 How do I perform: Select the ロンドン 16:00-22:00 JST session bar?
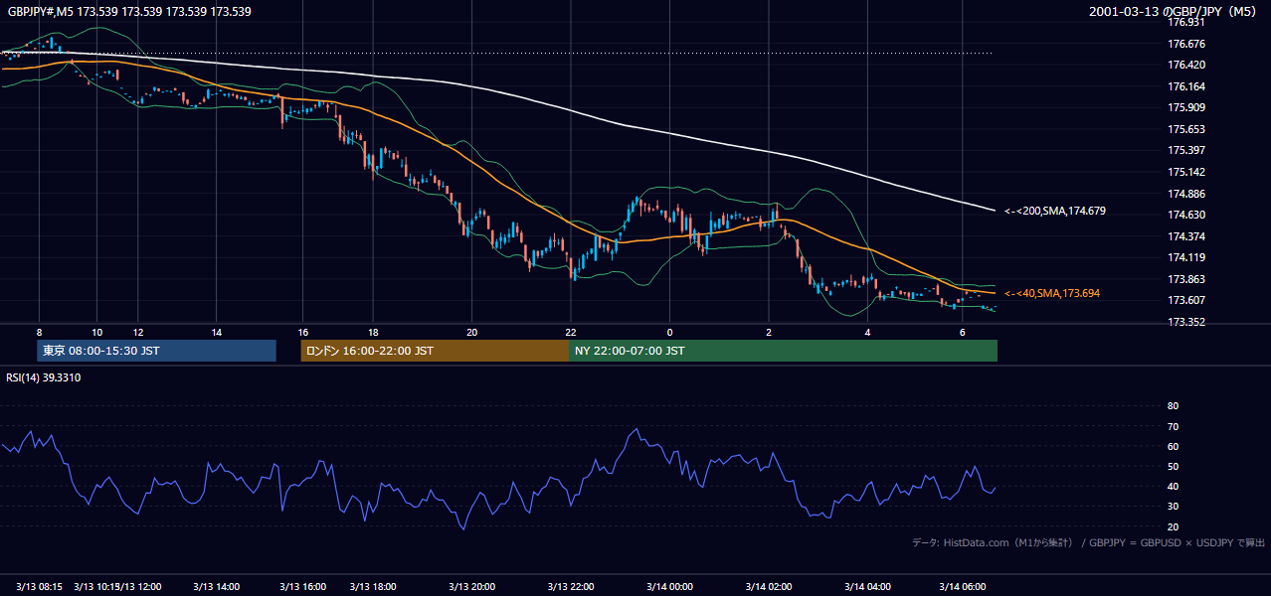(435, 351)
